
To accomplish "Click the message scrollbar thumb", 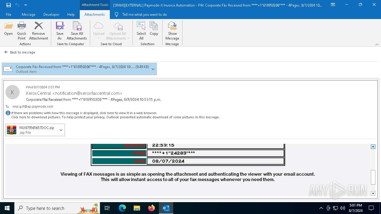I will coord(373,177).
